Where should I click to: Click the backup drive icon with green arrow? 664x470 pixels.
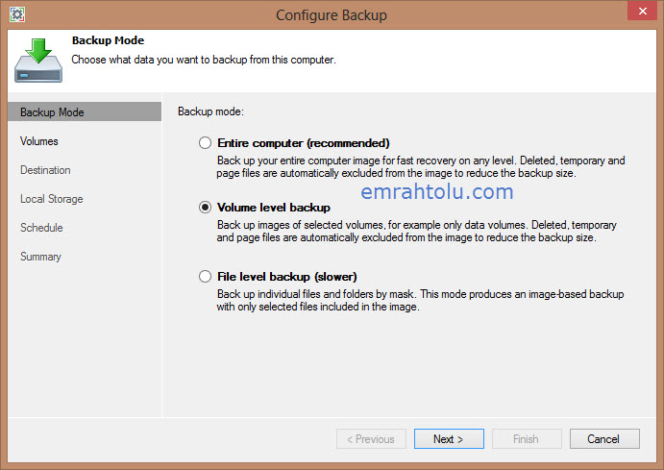coord(38,61)
